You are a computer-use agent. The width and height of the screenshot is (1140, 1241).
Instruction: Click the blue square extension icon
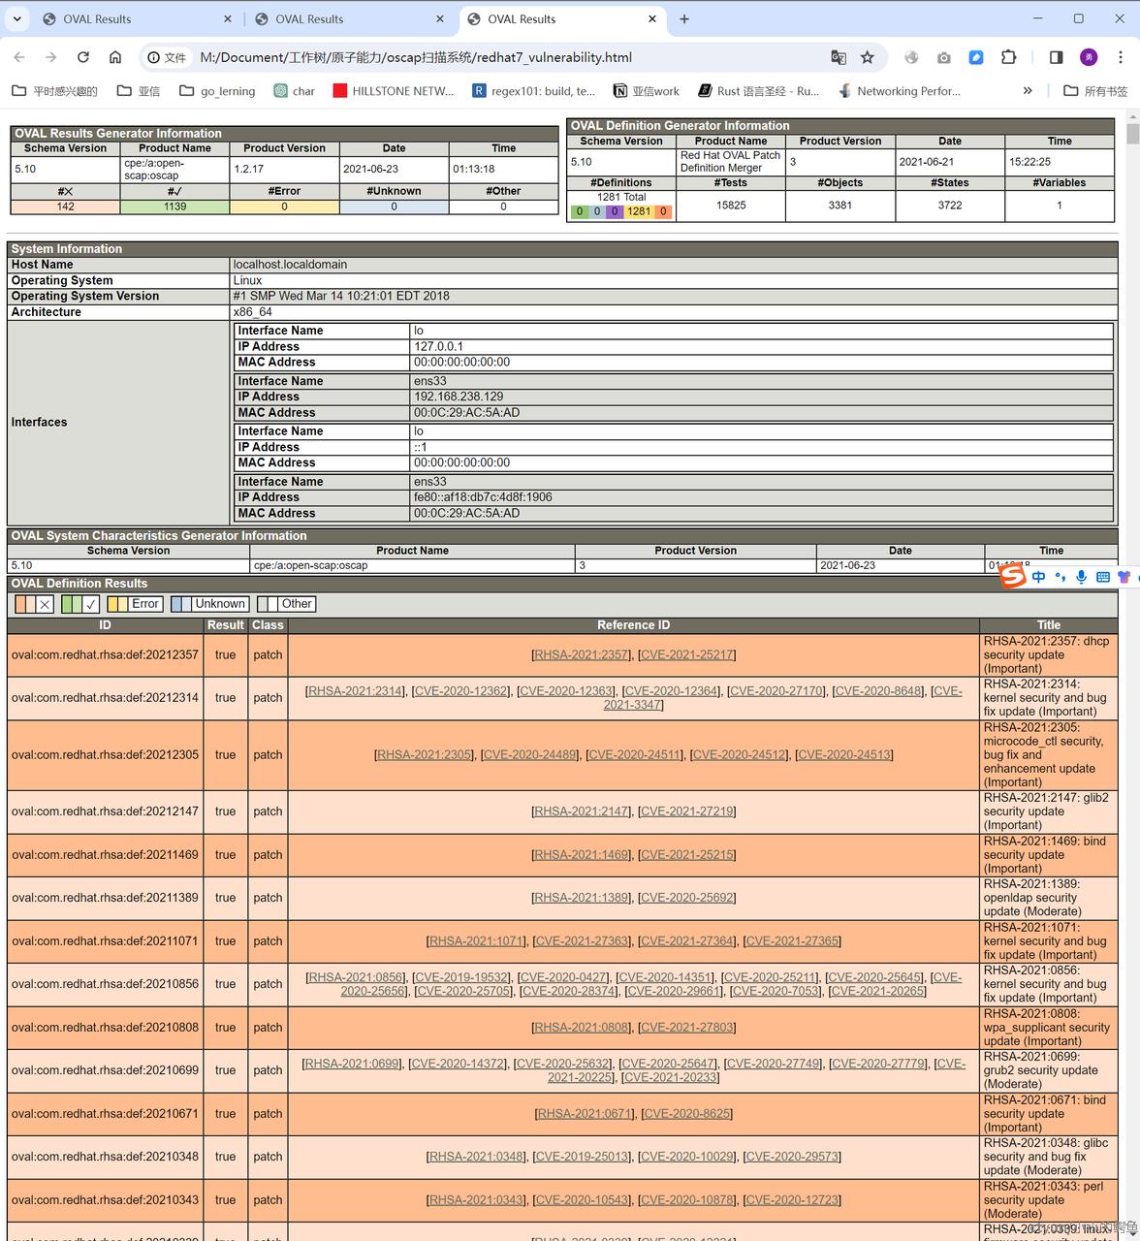click(x=976, y=57)
